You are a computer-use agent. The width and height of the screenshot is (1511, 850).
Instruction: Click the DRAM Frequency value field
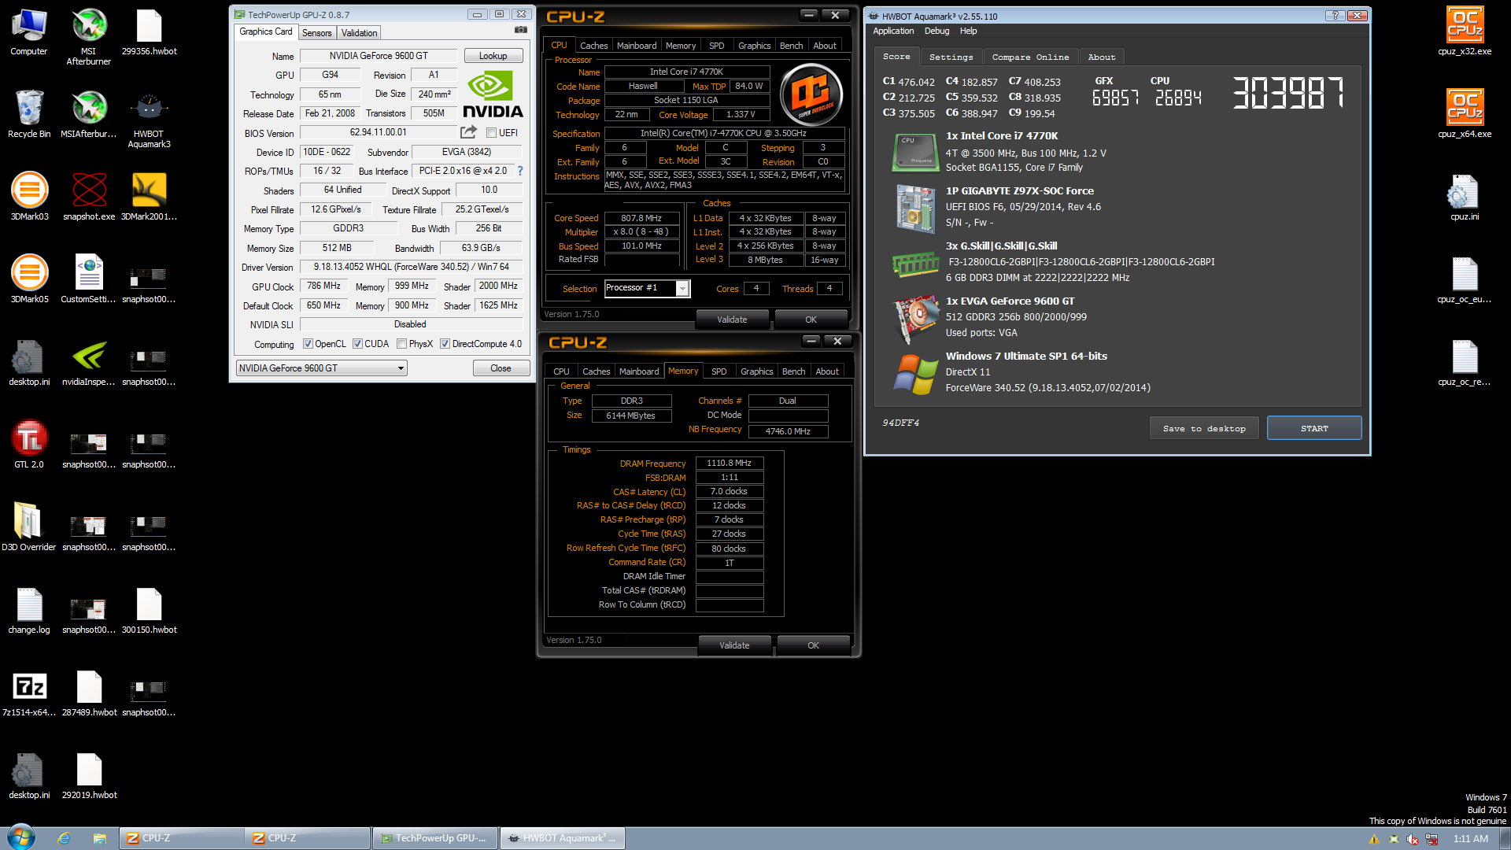pyautogui.click(x=729, y=463)
